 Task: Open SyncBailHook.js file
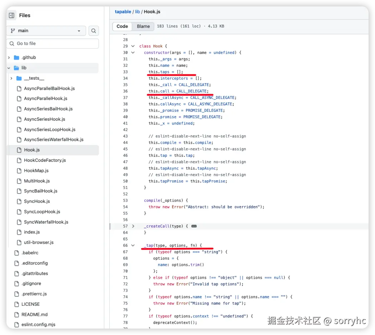(x=41, y=191)
